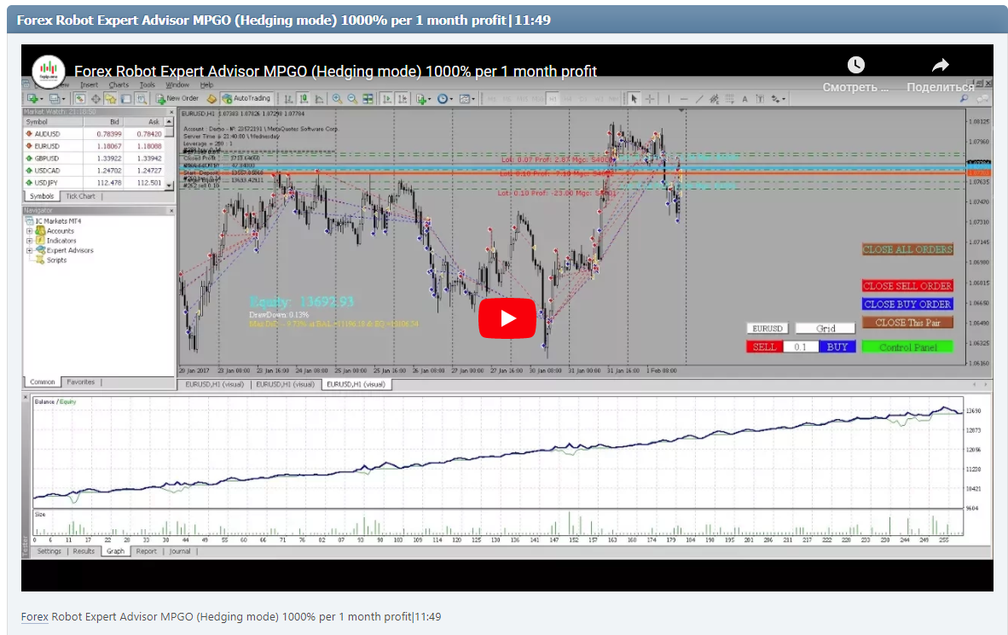Toggle the Grid on the chart panel
This screenshot has width=1008, height=635.
click(x=824, y=328)
